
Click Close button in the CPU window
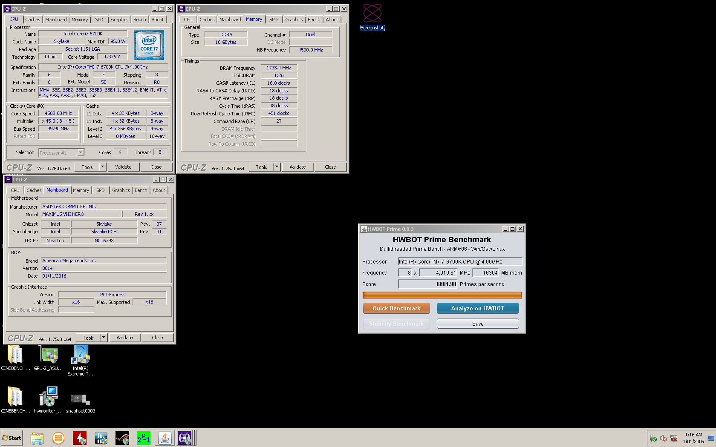[156, 167]
